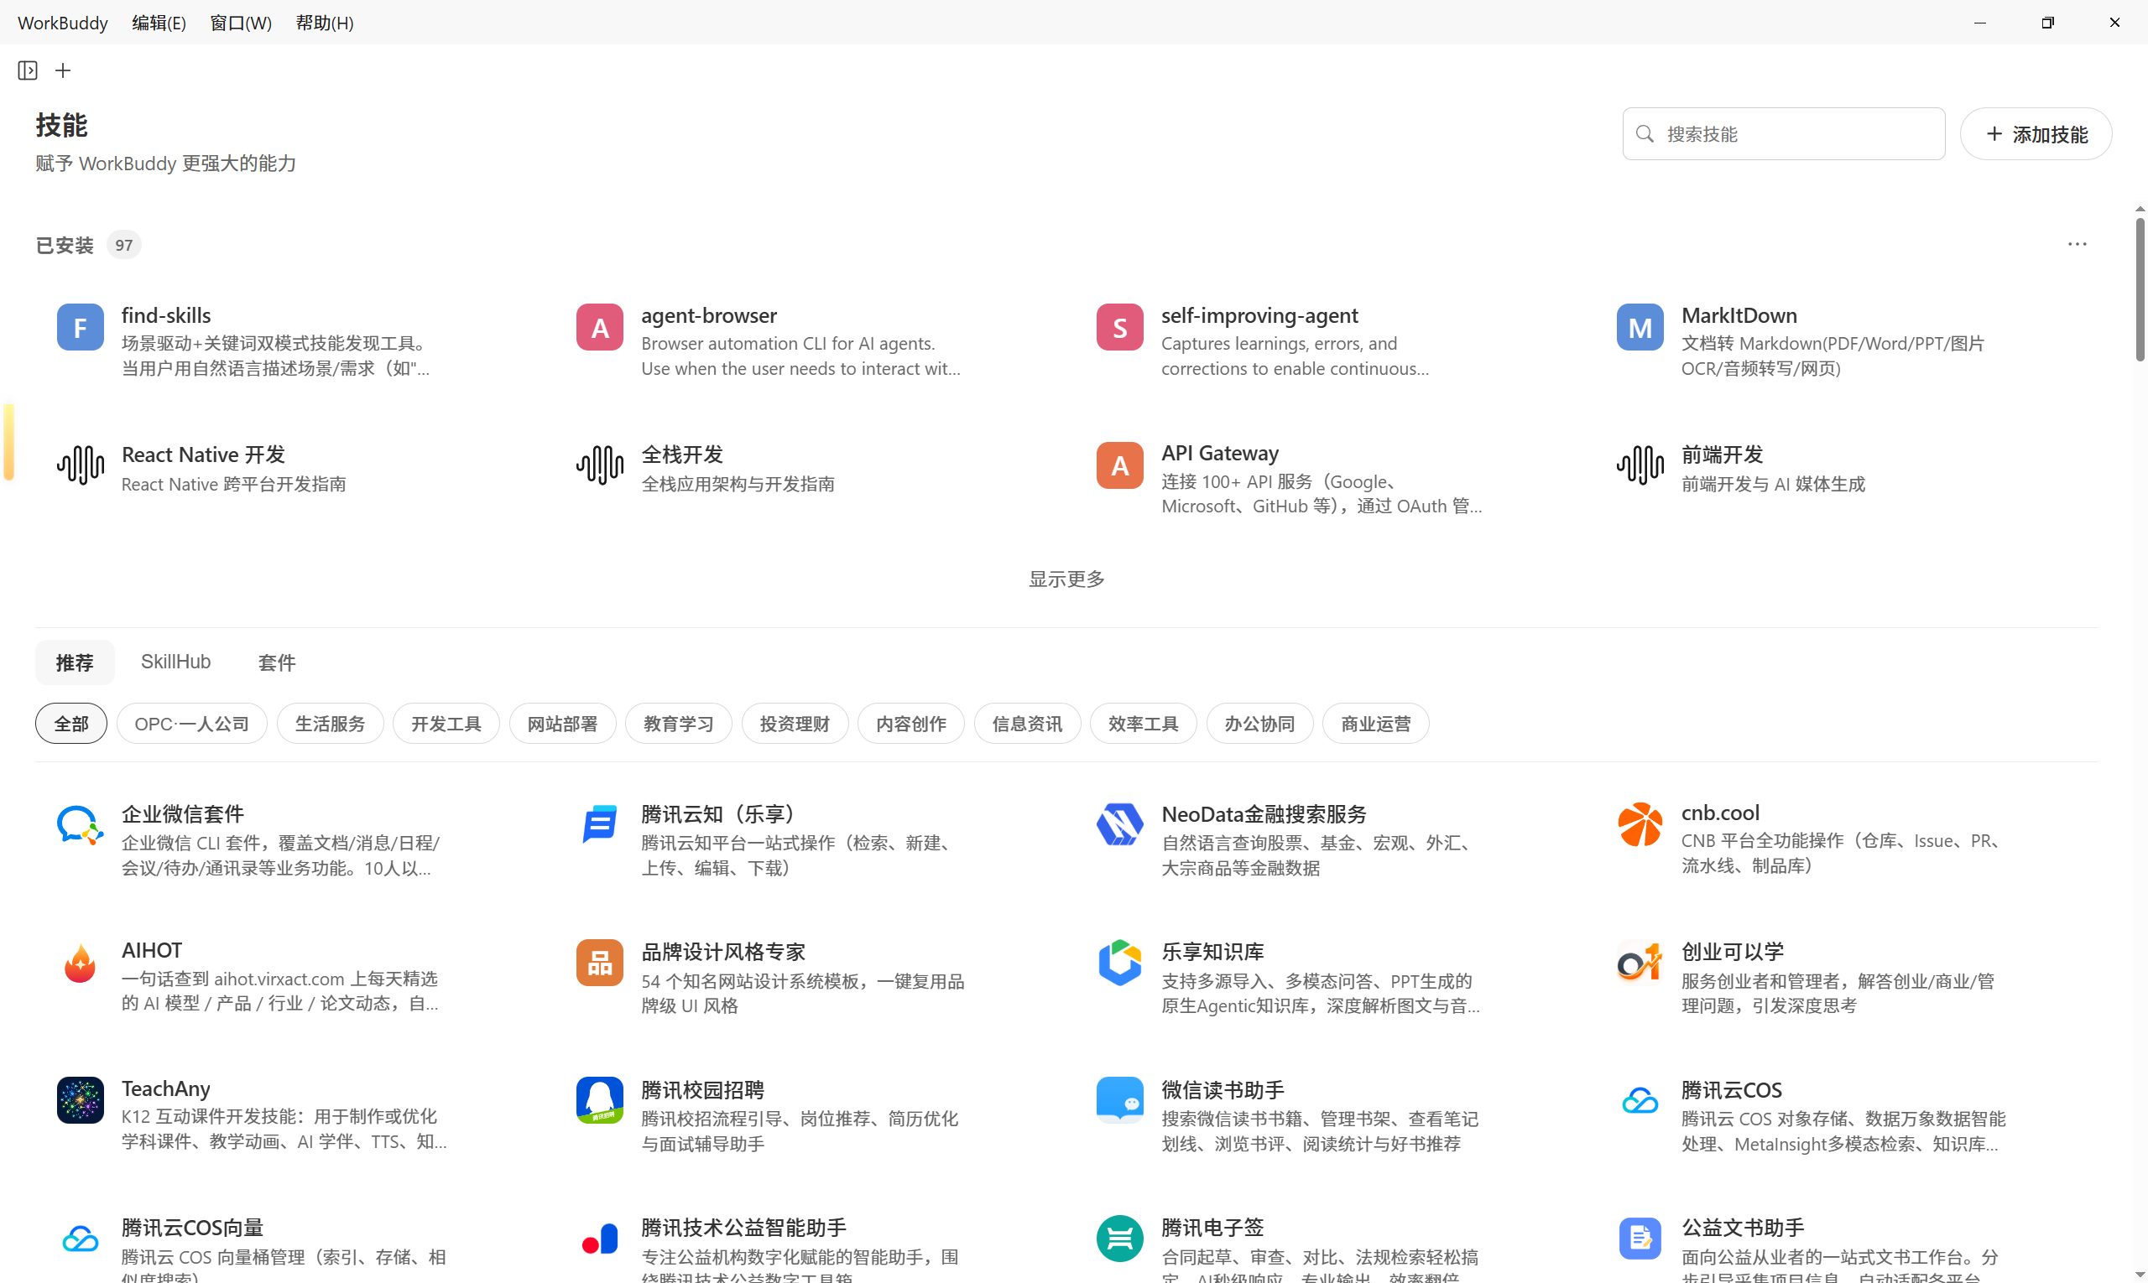
Task: Open the 帮助(H) menu
Action: click(325, 23)
